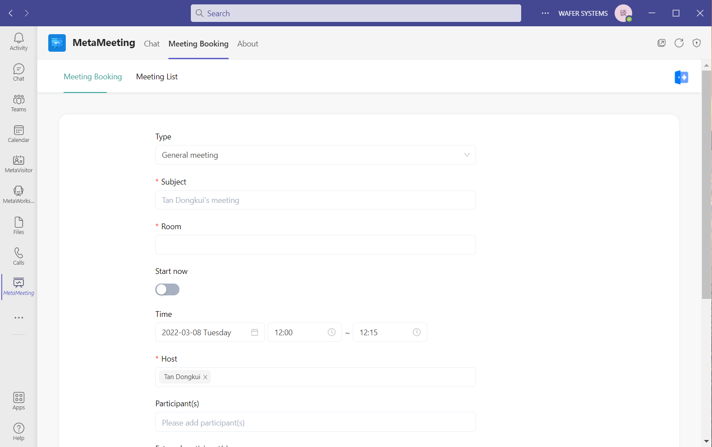Click the 2022-03-08 Tuesday date field

[210, 332]
